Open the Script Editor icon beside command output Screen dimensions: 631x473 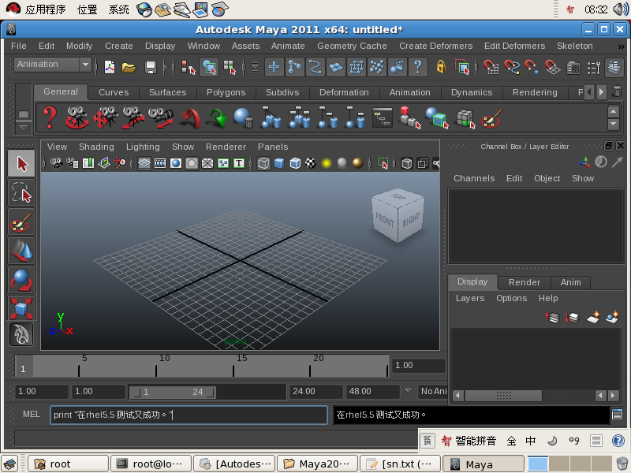tap(617, 415)
